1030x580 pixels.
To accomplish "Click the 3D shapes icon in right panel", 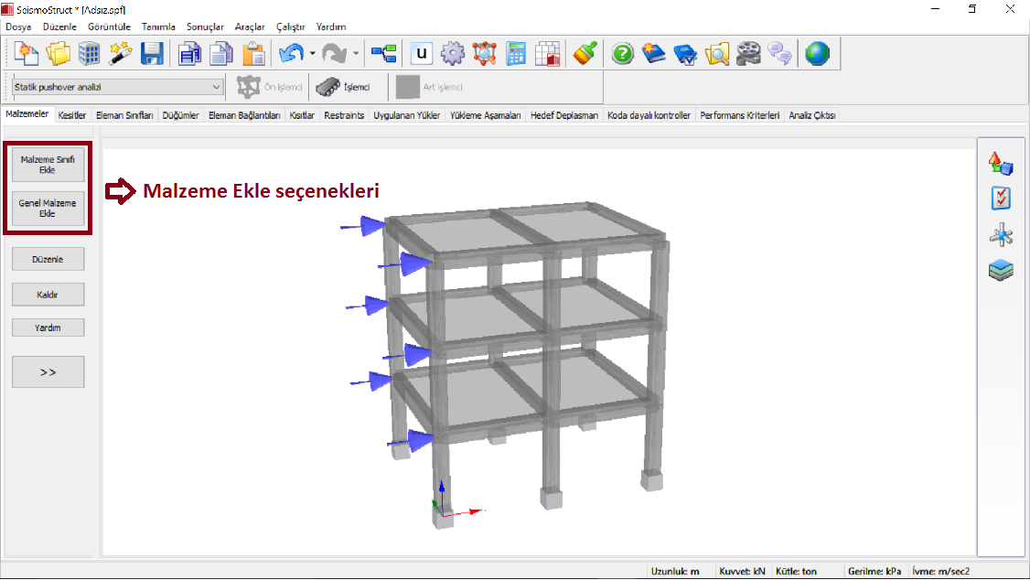I will tap(1001, 164).
